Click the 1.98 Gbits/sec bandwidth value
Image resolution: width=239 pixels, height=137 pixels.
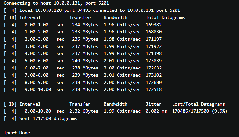118,39
